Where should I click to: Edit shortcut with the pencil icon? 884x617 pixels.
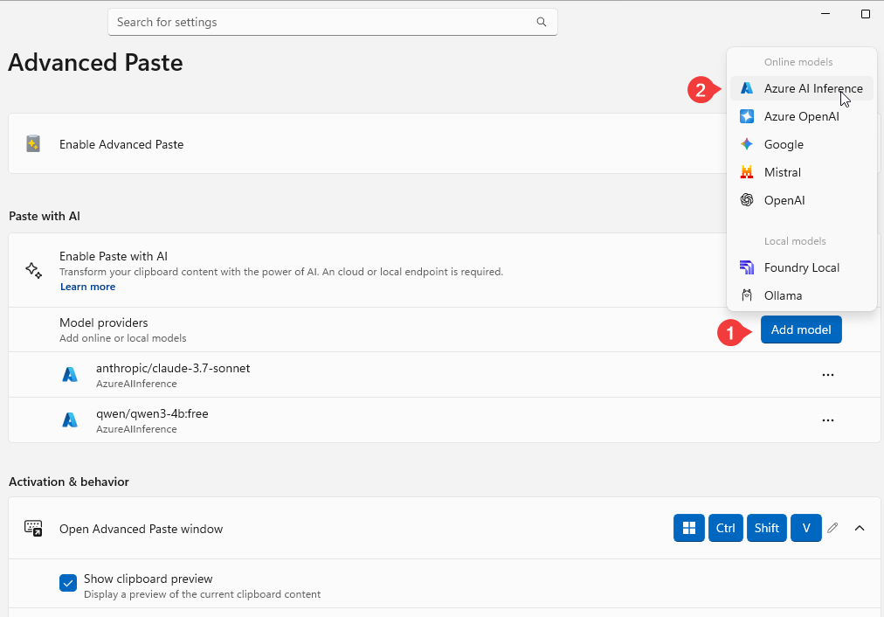pyautogui.click(x=832, y=528)
